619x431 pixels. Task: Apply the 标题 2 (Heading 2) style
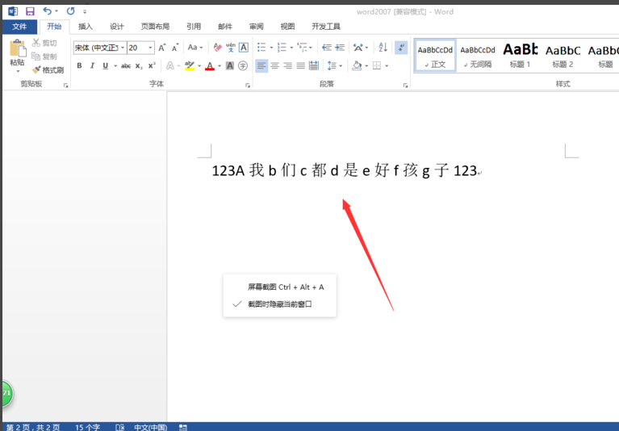pyautogui.click(x=563, y=56)
